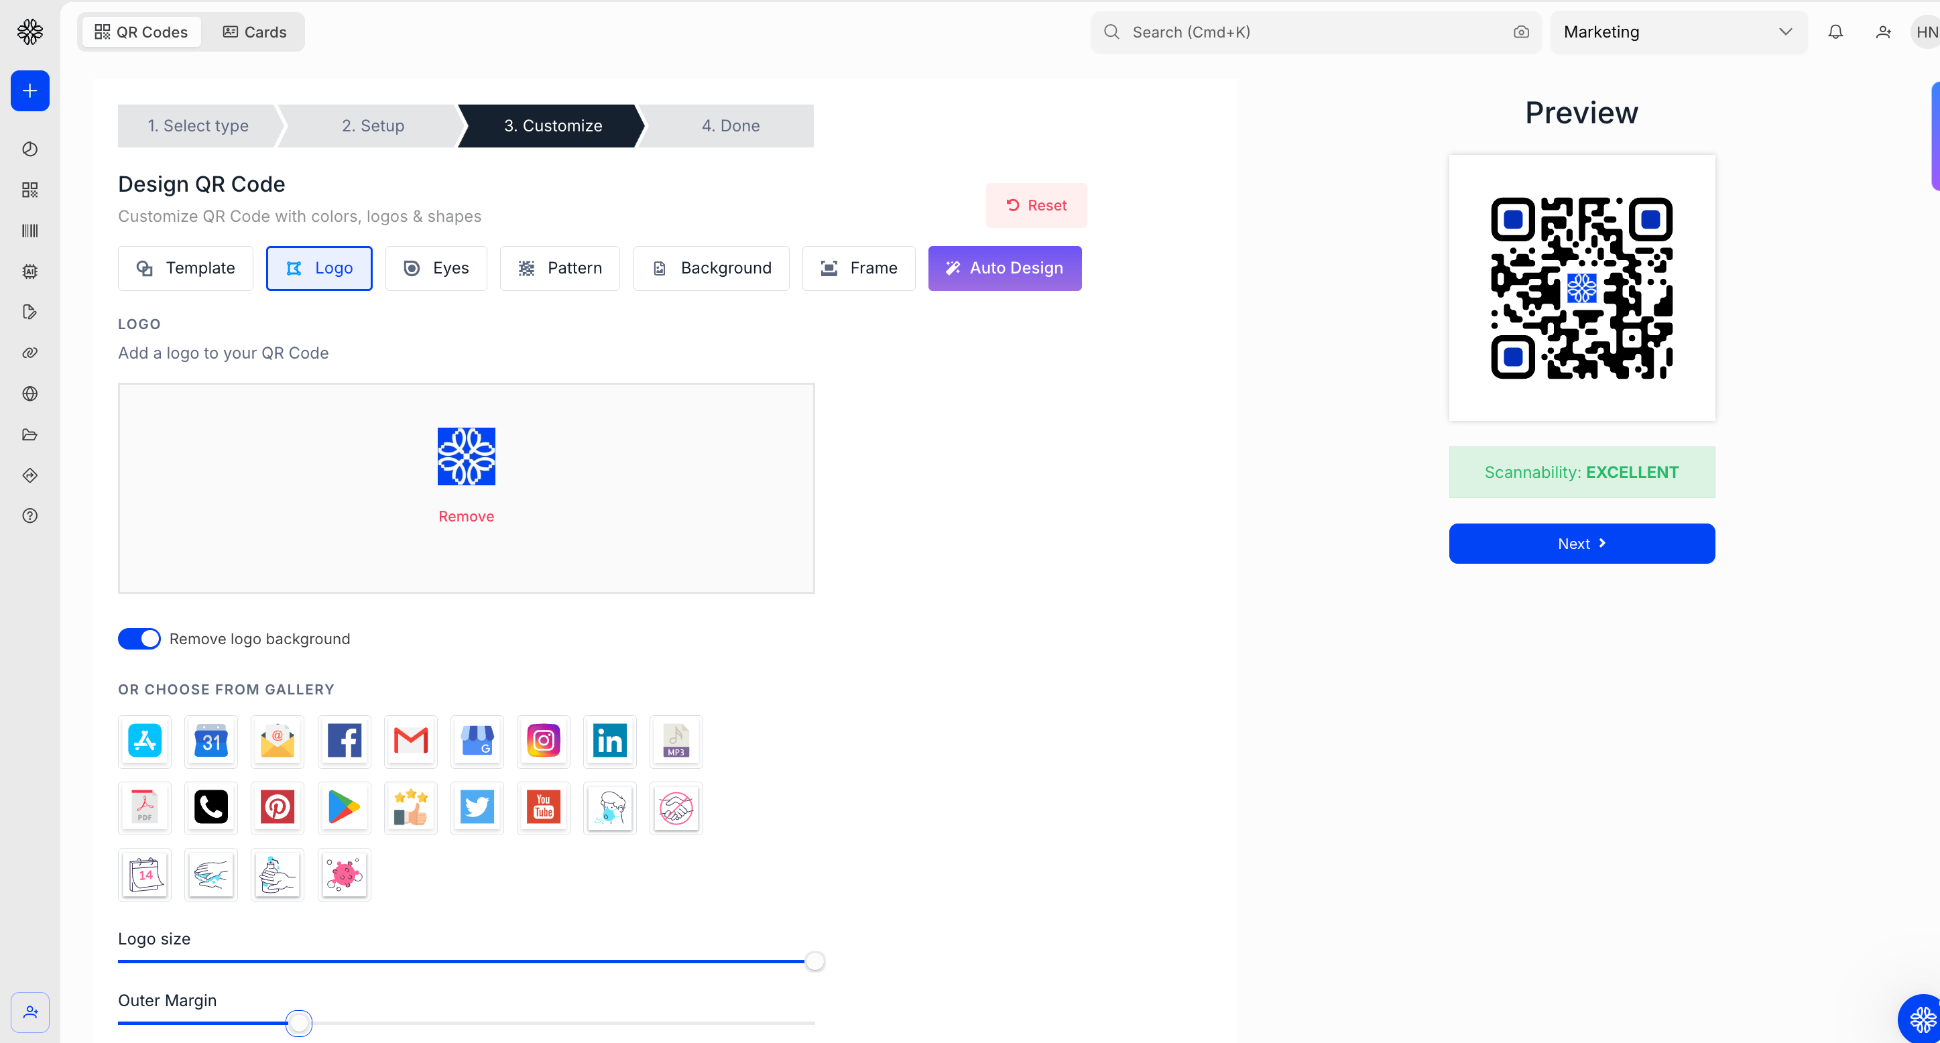Choose the email envelope logo from gallery
Image resolution: width=1940 pixels, height=1043 pixels.
click(x=277, y=741)
